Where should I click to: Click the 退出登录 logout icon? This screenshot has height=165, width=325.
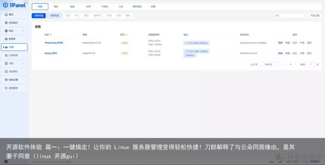(6, 88)
